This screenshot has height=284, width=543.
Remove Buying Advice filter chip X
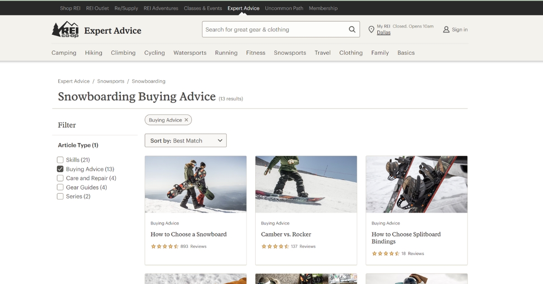pyautogui.click(x=186, y=120)
